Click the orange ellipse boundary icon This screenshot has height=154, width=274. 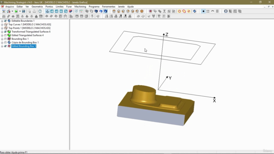189,12
